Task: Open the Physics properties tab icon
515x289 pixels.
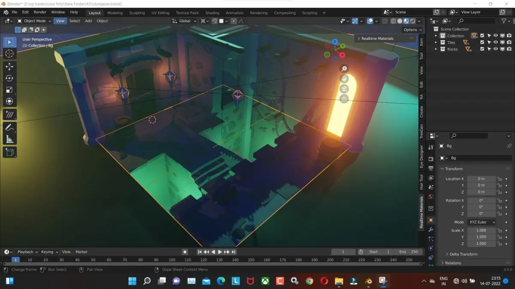Action: [431, 248]
